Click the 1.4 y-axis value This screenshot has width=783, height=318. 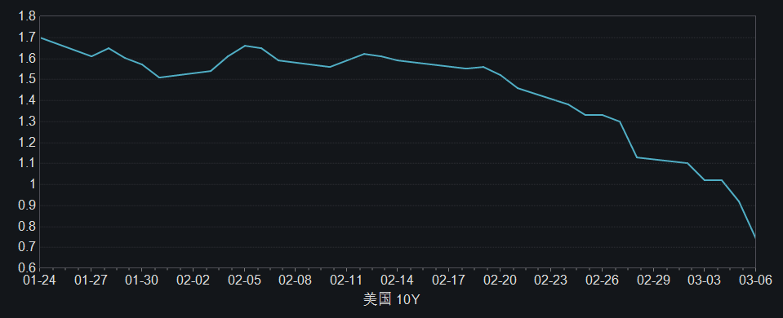(x=26, y=100)
